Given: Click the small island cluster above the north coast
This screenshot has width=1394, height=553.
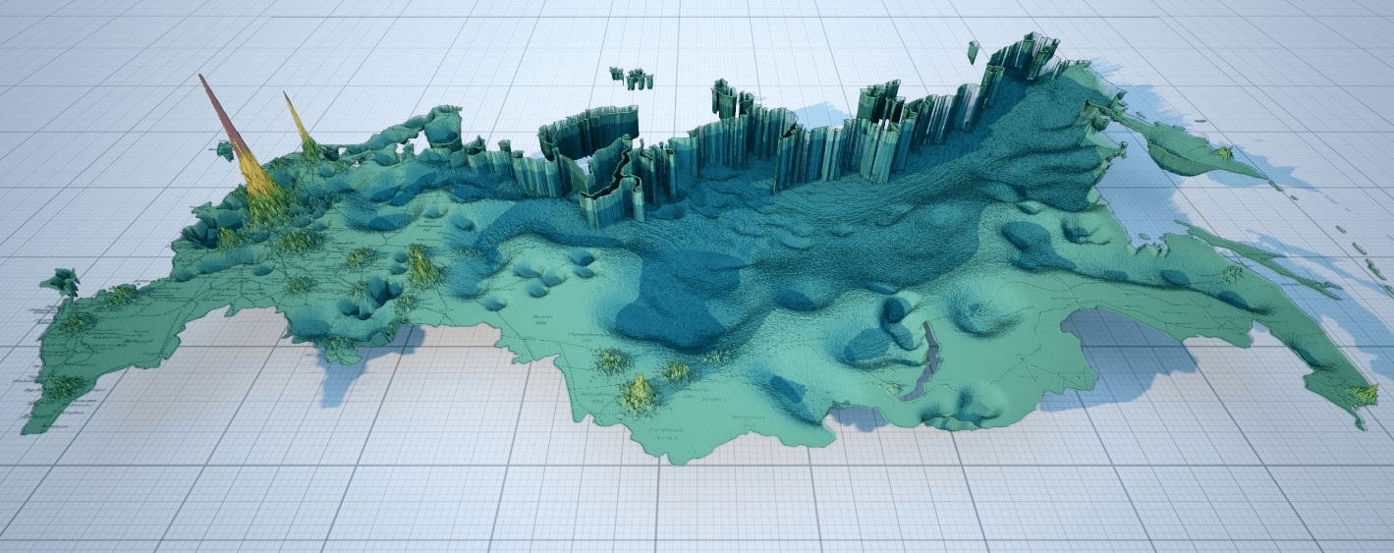Looking at the screenshot, I should coord(632,78).
